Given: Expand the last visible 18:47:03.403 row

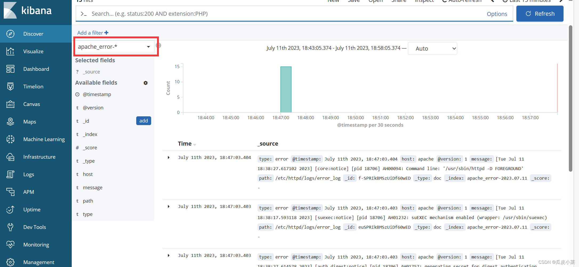Looking at the screenshot, I should pos(168,256).
